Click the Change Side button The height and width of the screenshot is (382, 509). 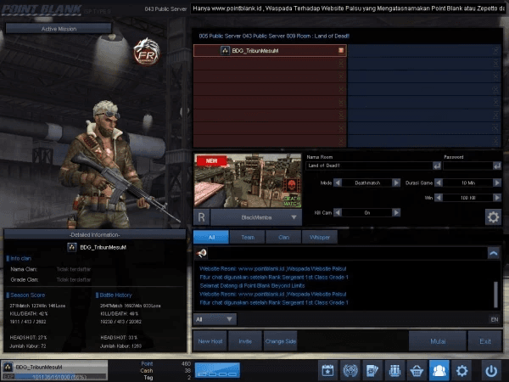click(280, 340)
